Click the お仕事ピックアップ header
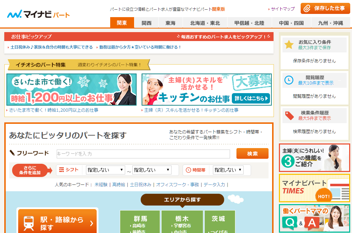 [x=139, y=37]
